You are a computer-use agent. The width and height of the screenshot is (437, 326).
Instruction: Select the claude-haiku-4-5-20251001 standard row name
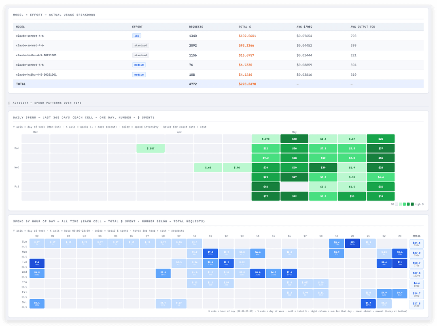(36, 55)
